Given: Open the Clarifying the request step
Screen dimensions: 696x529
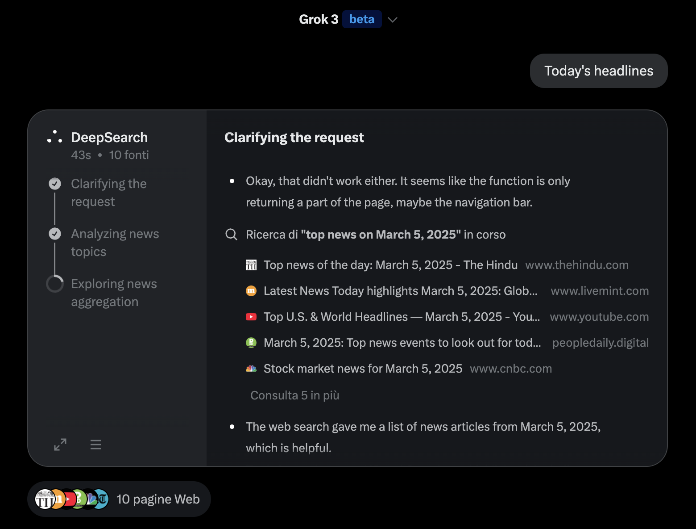Looking at the screenshot, I should point(109,193).
